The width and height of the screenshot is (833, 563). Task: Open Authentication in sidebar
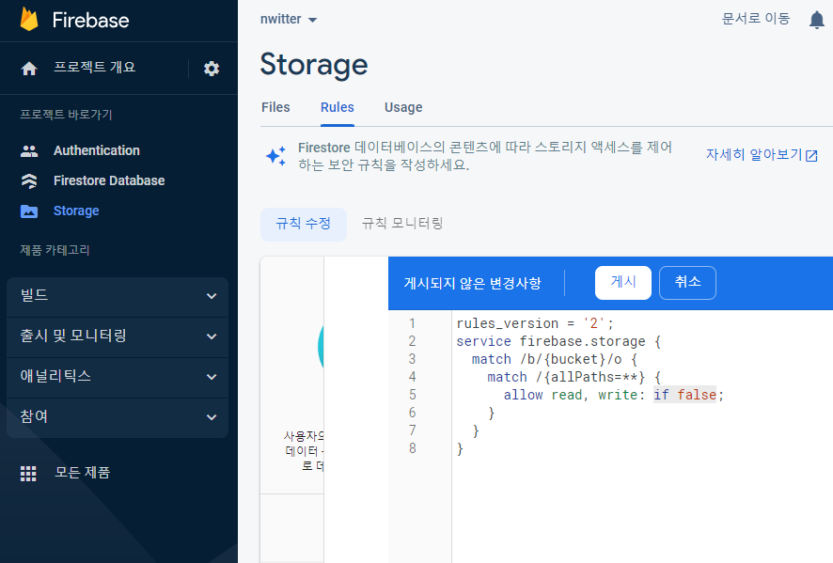coord(97,150)
